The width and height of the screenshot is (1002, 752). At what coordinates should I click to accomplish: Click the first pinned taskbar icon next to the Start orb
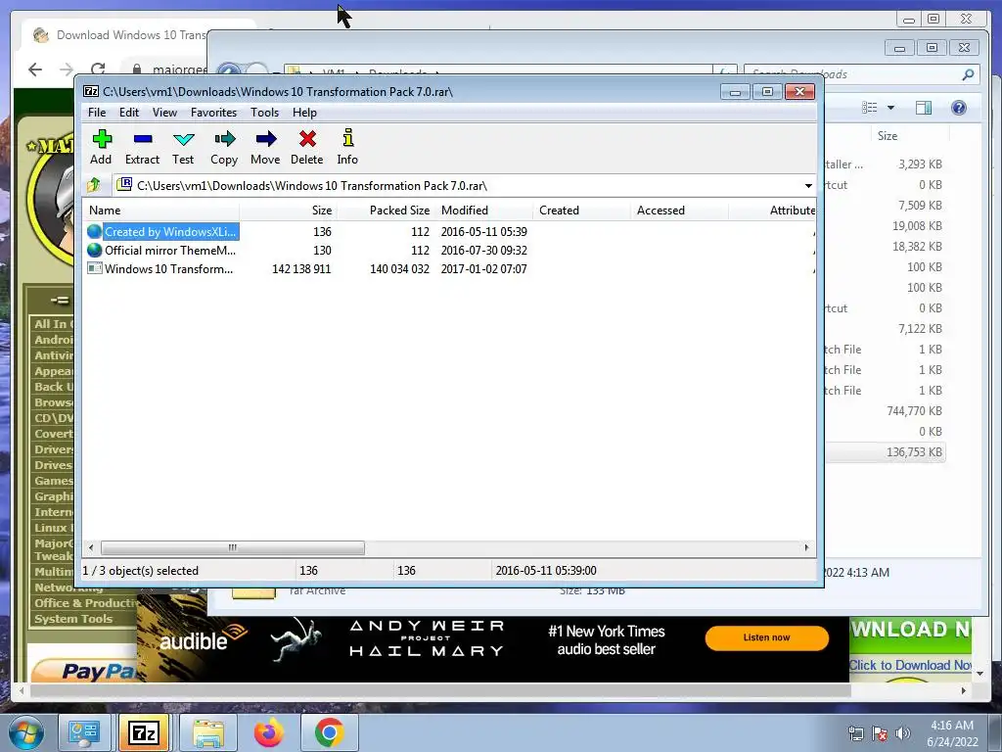tap(84, 732)
